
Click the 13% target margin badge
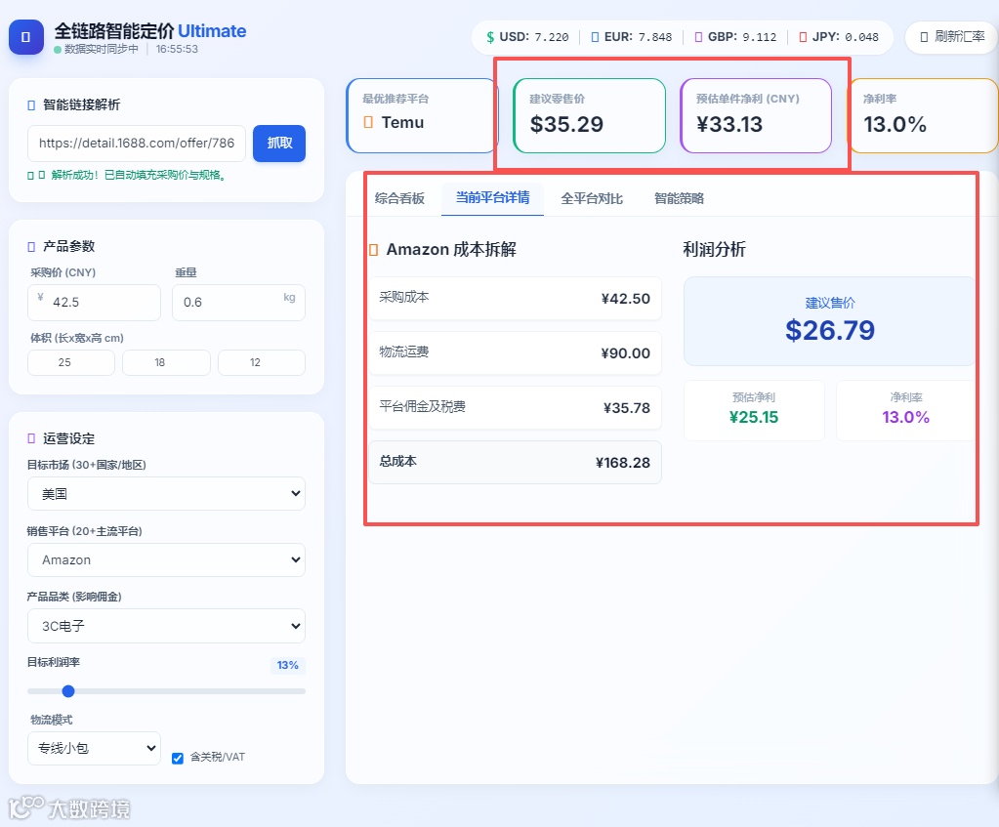287,665
